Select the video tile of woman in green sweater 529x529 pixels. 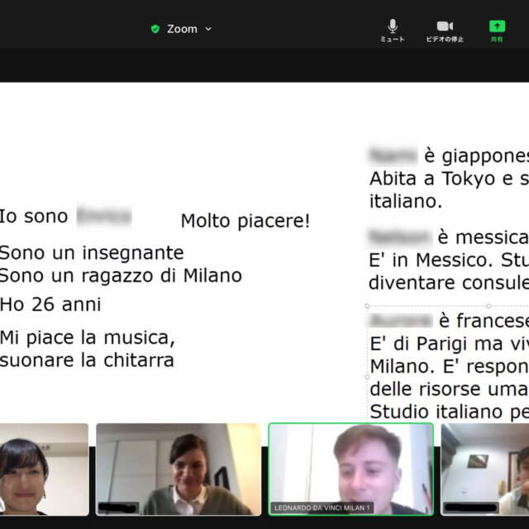tap(179, 469)
